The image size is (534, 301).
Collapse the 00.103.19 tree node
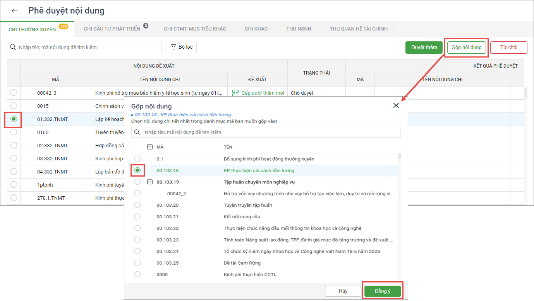pyautogui.click(x=149, y=182)
